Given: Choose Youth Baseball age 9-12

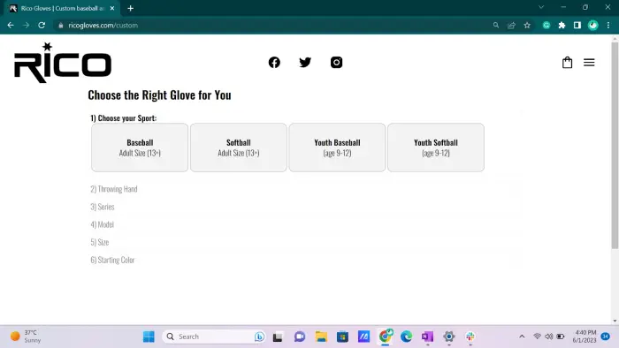Looking at the screenshot, I should [337, 148].
